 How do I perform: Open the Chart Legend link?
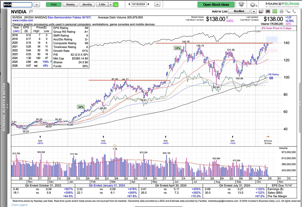click(x=19, y=205)
